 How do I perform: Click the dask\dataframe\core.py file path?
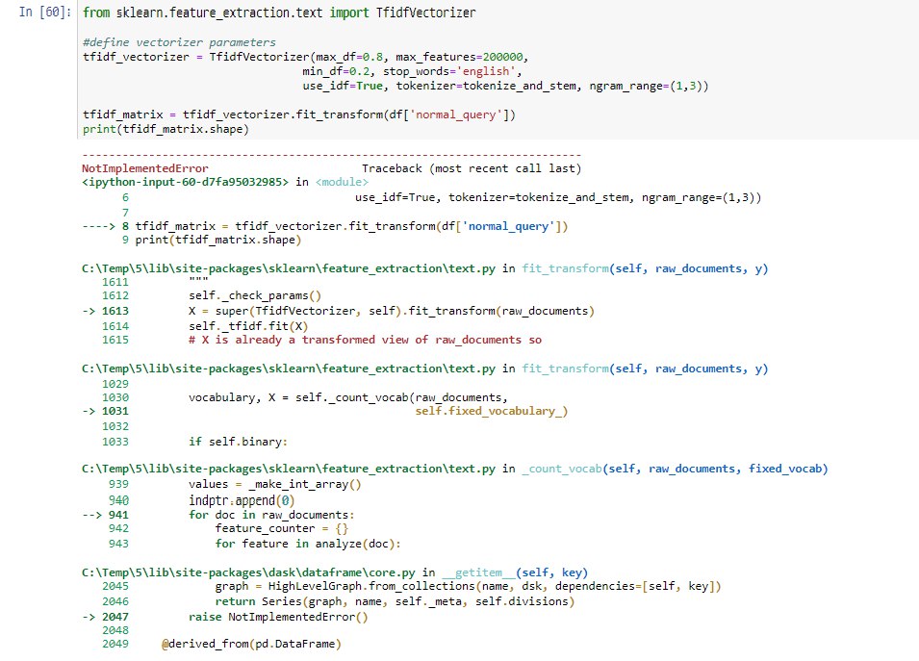(248, 572)
